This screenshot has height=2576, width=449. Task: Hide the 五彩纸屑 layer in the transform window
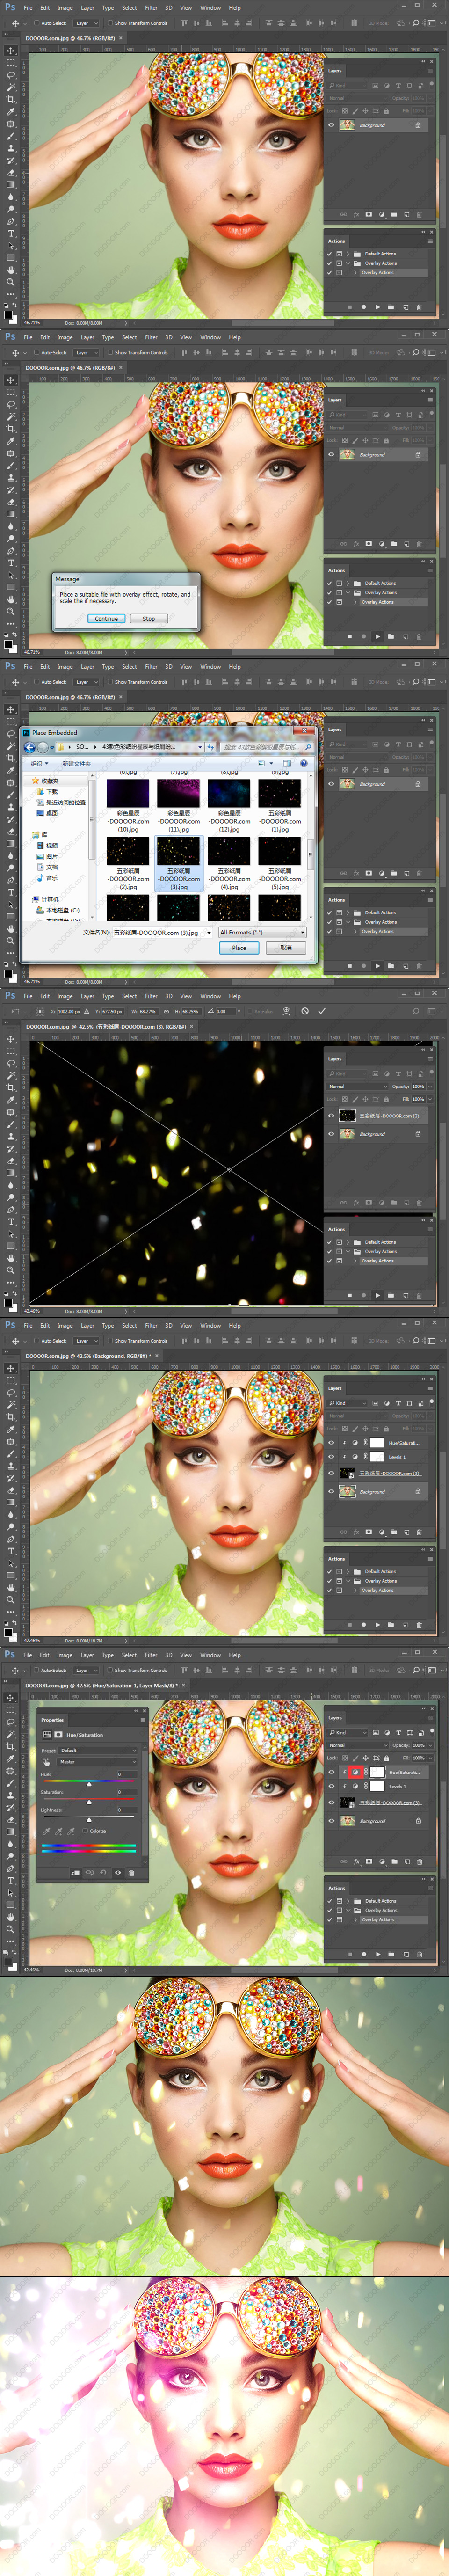pyautogui.click(x=331, y=1115)
